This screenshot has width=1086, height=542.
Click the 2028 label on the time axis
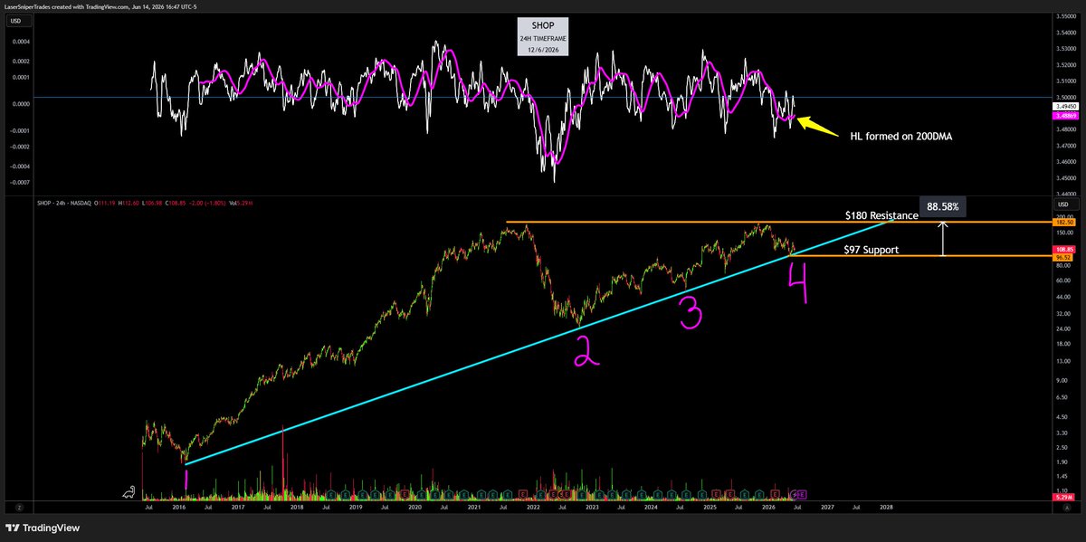[x=886, y=509]
